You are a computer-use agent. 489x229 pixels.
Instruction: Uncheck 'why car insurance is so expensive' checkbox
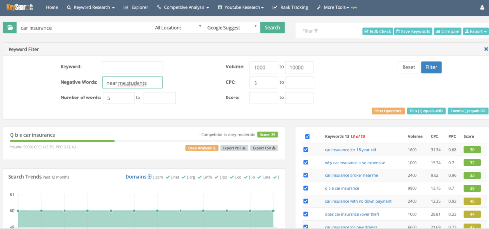pyautogui.click(x=306, y=163)
